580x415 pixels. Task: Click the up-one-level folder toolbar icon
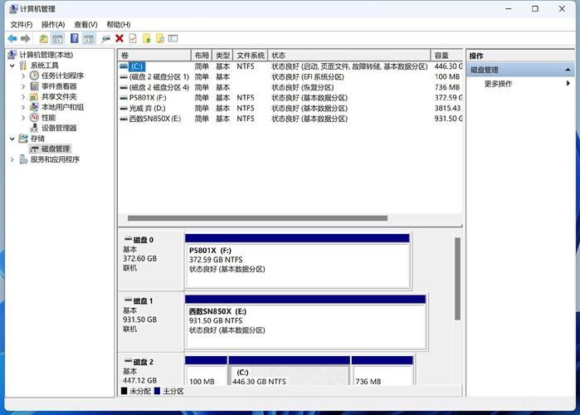point(43,38)
